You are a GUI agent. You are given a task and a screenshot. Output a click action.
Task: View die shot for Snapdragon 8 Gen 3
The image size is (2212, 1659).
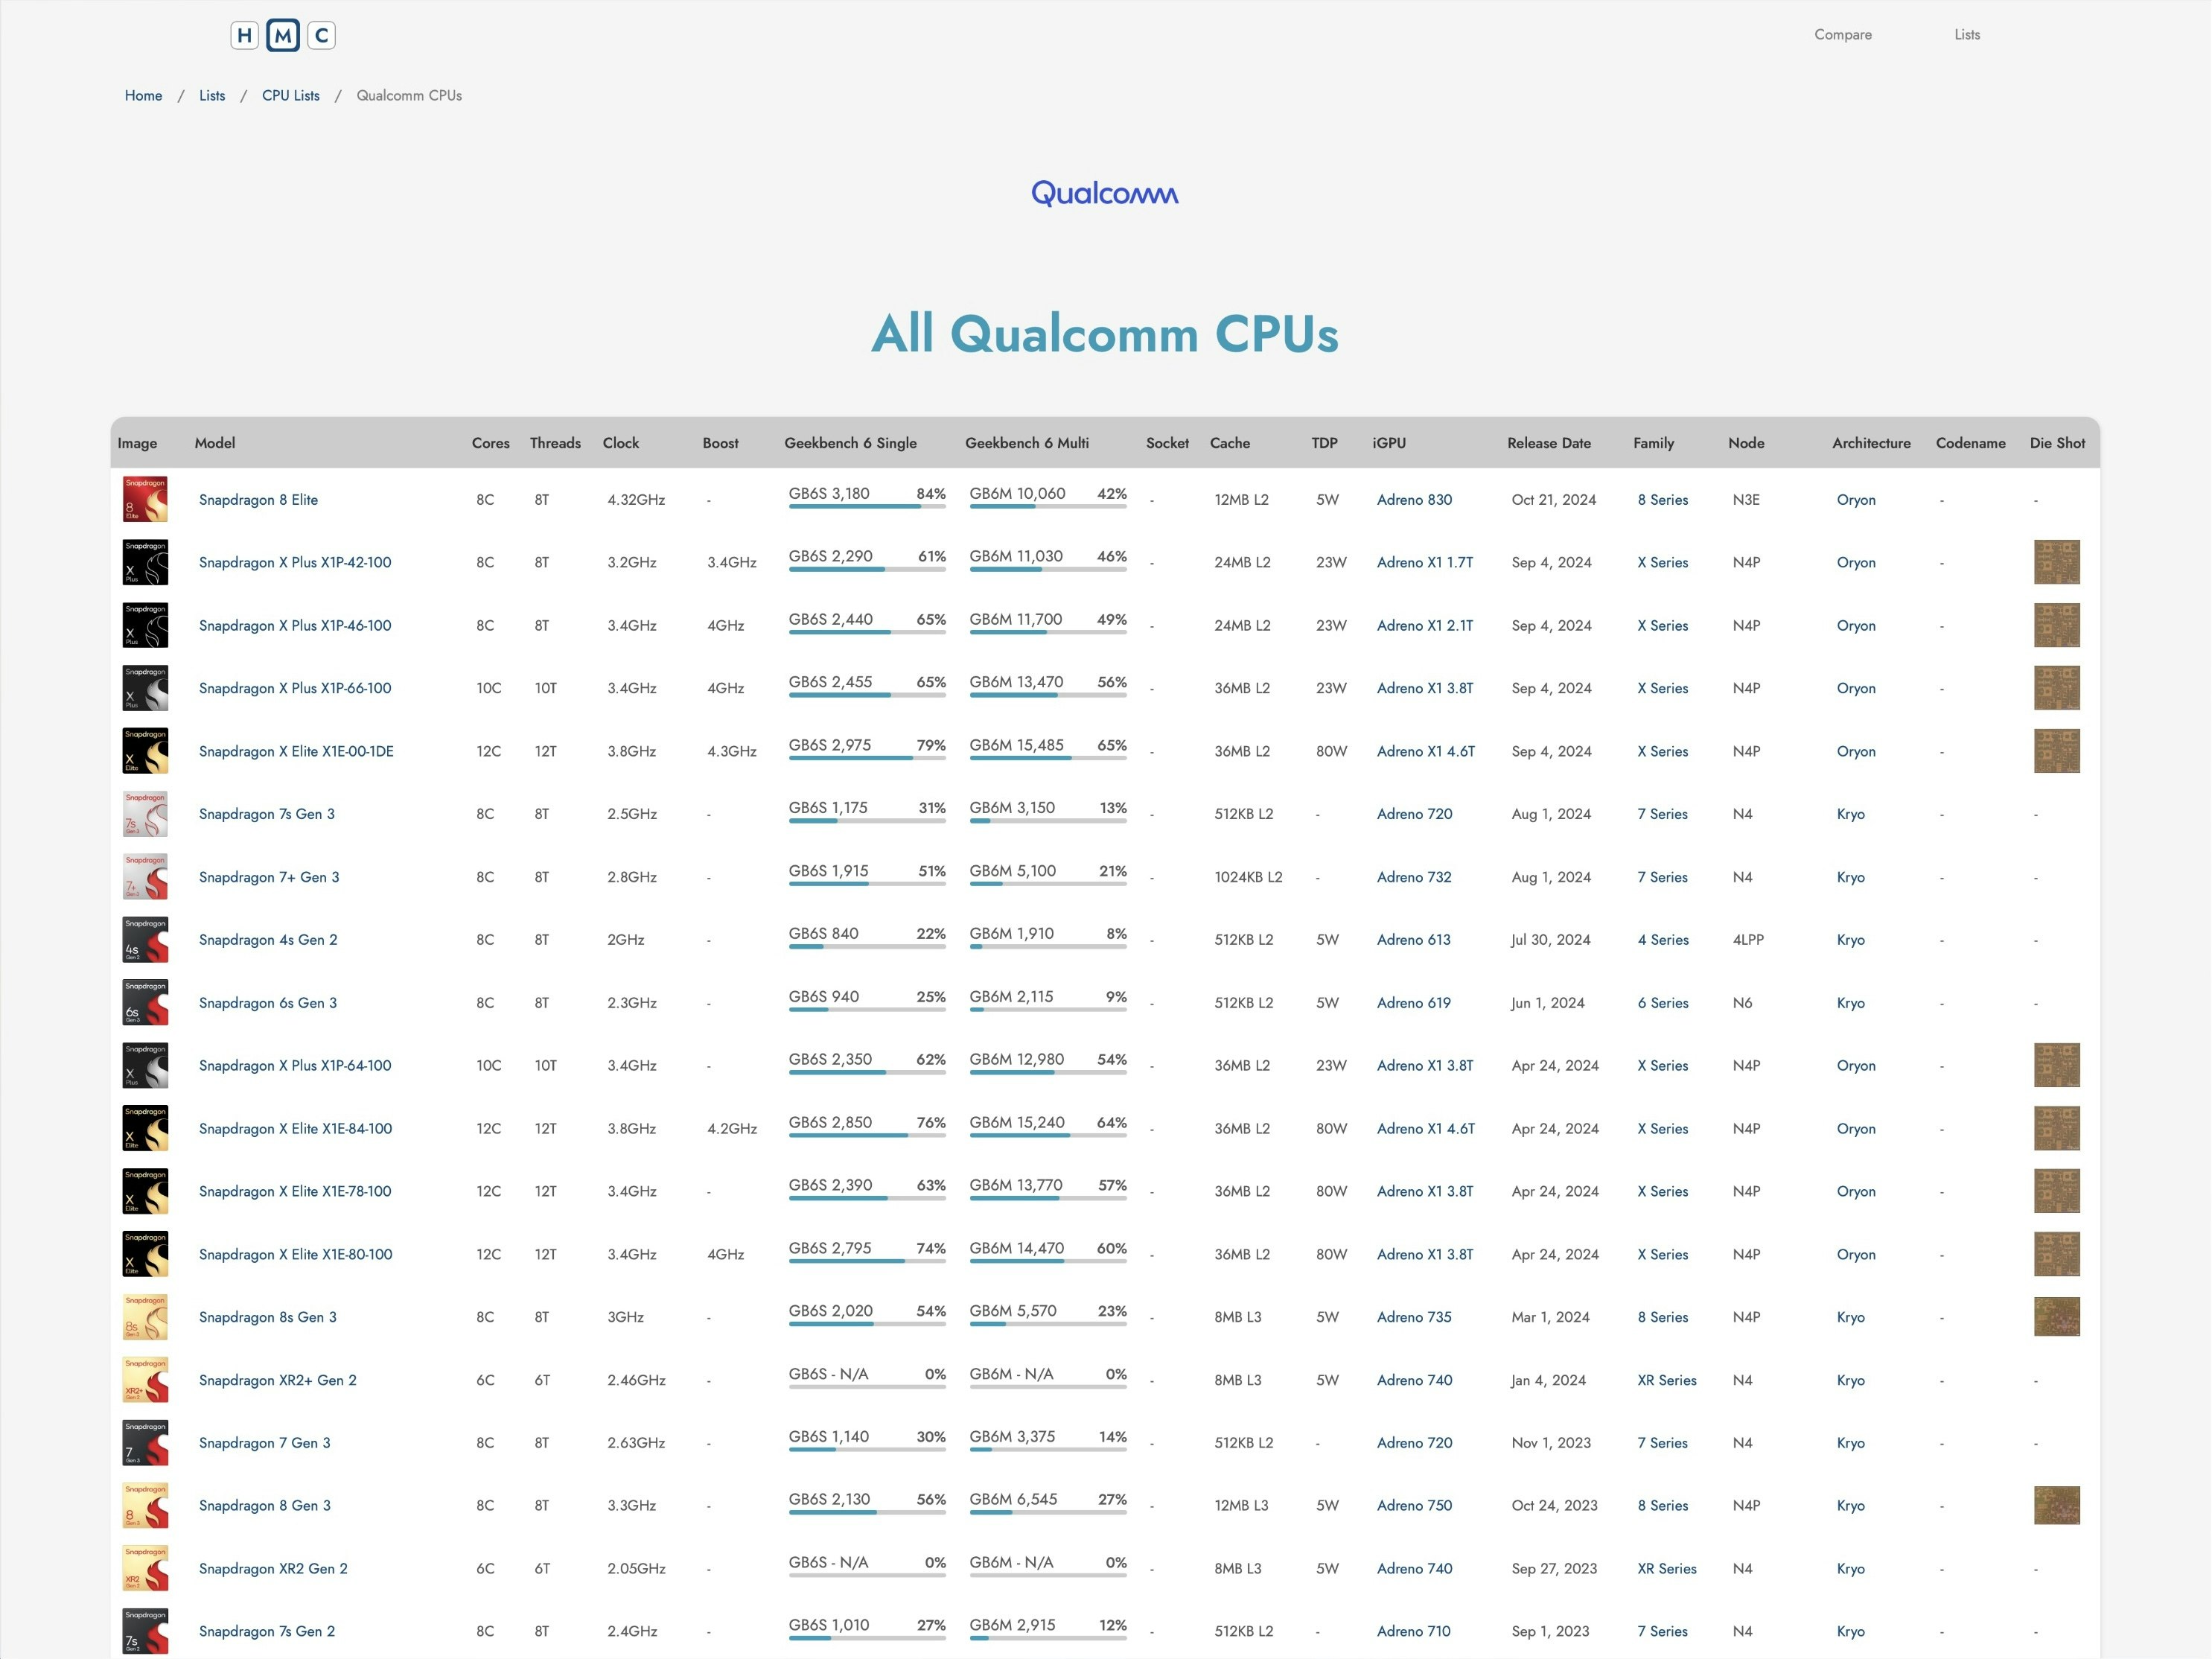[x=2057, y=1506]
